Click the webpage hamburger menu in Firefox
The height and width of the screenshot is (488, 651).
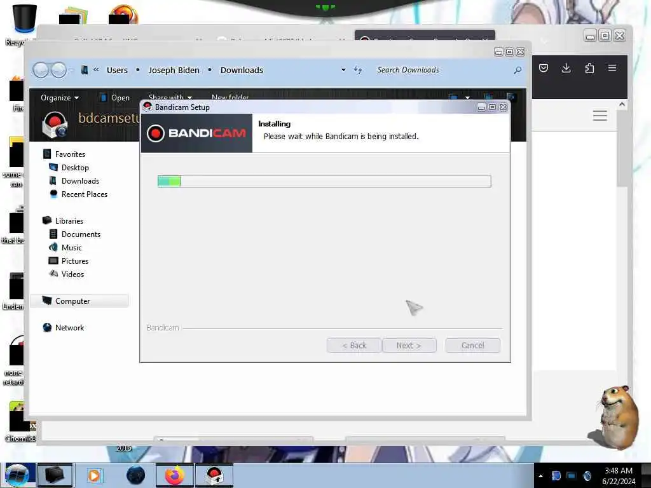[600, 116]
